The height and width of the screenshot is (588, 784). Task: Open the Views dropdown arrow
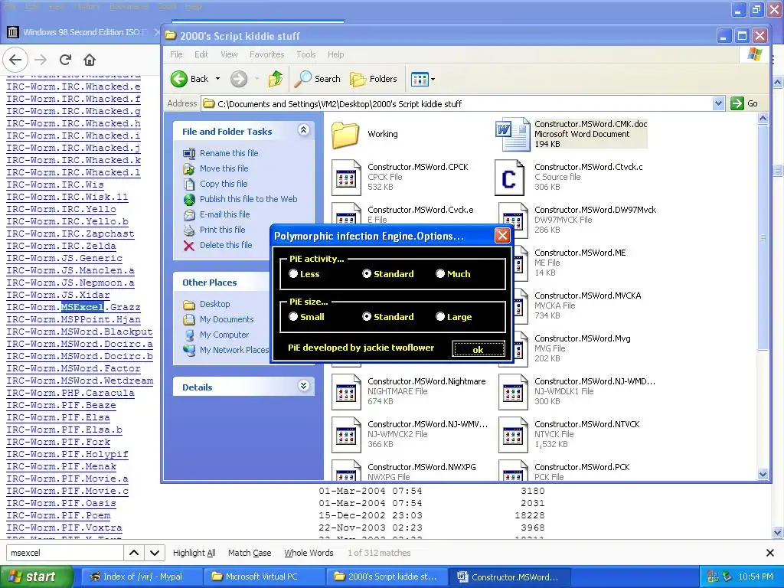433,79
